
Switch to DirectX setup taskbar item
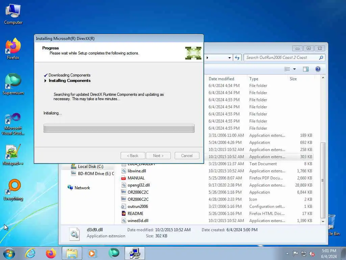[x=135, y=253]
